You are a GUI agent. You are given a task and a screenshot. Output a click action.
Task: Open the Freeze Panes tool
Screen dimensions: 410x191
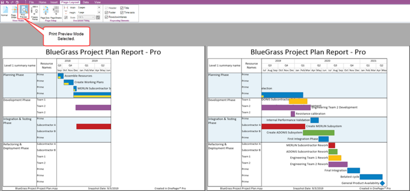[34, 13]
